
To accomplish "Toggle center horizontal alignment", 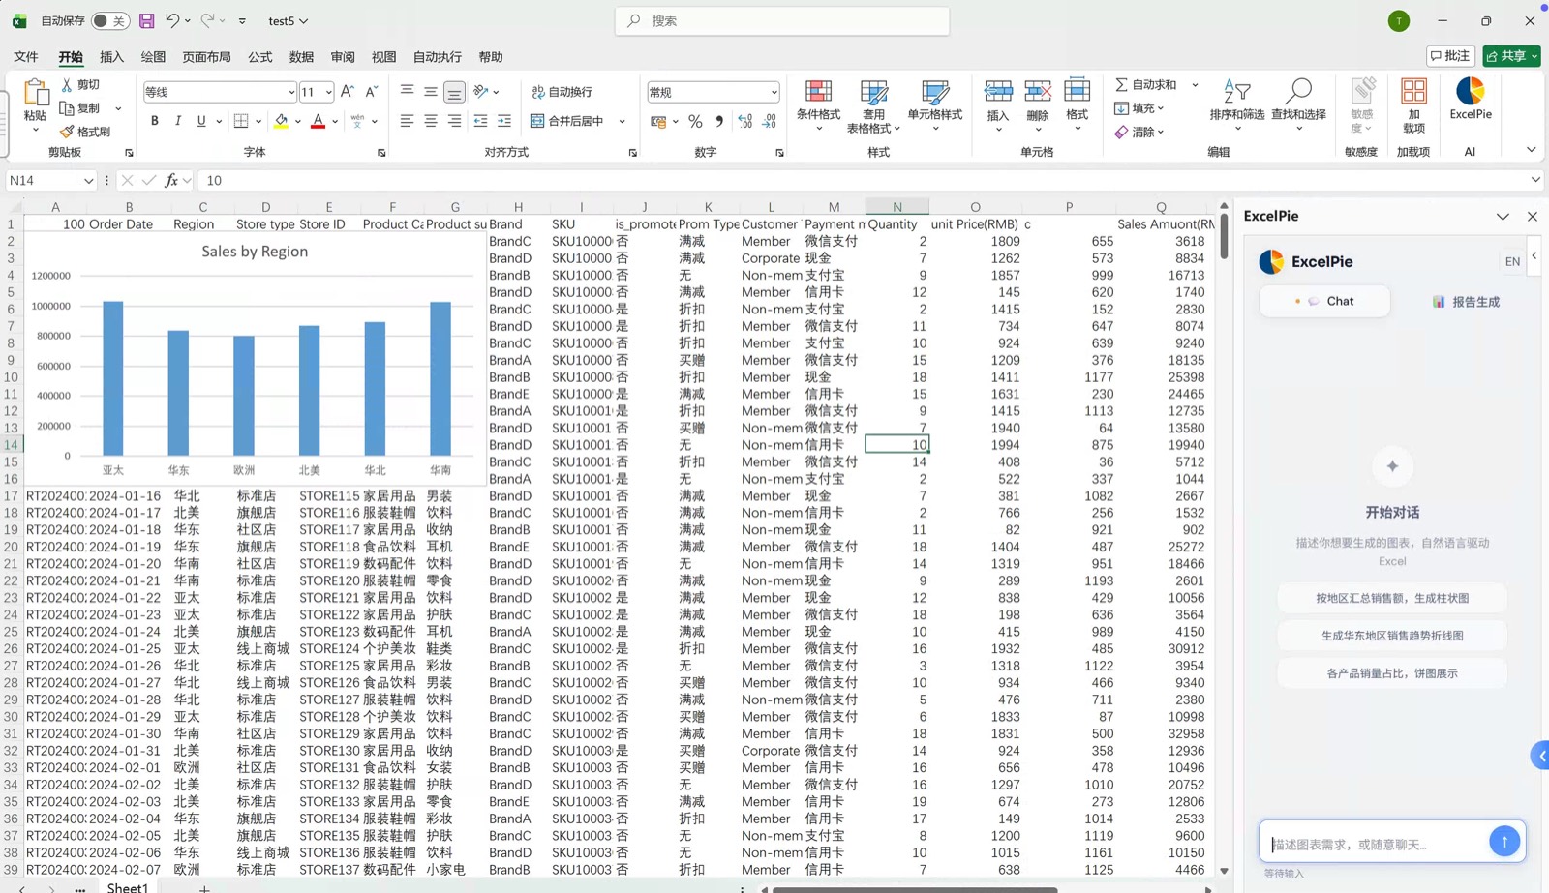I will click(431, 121).
